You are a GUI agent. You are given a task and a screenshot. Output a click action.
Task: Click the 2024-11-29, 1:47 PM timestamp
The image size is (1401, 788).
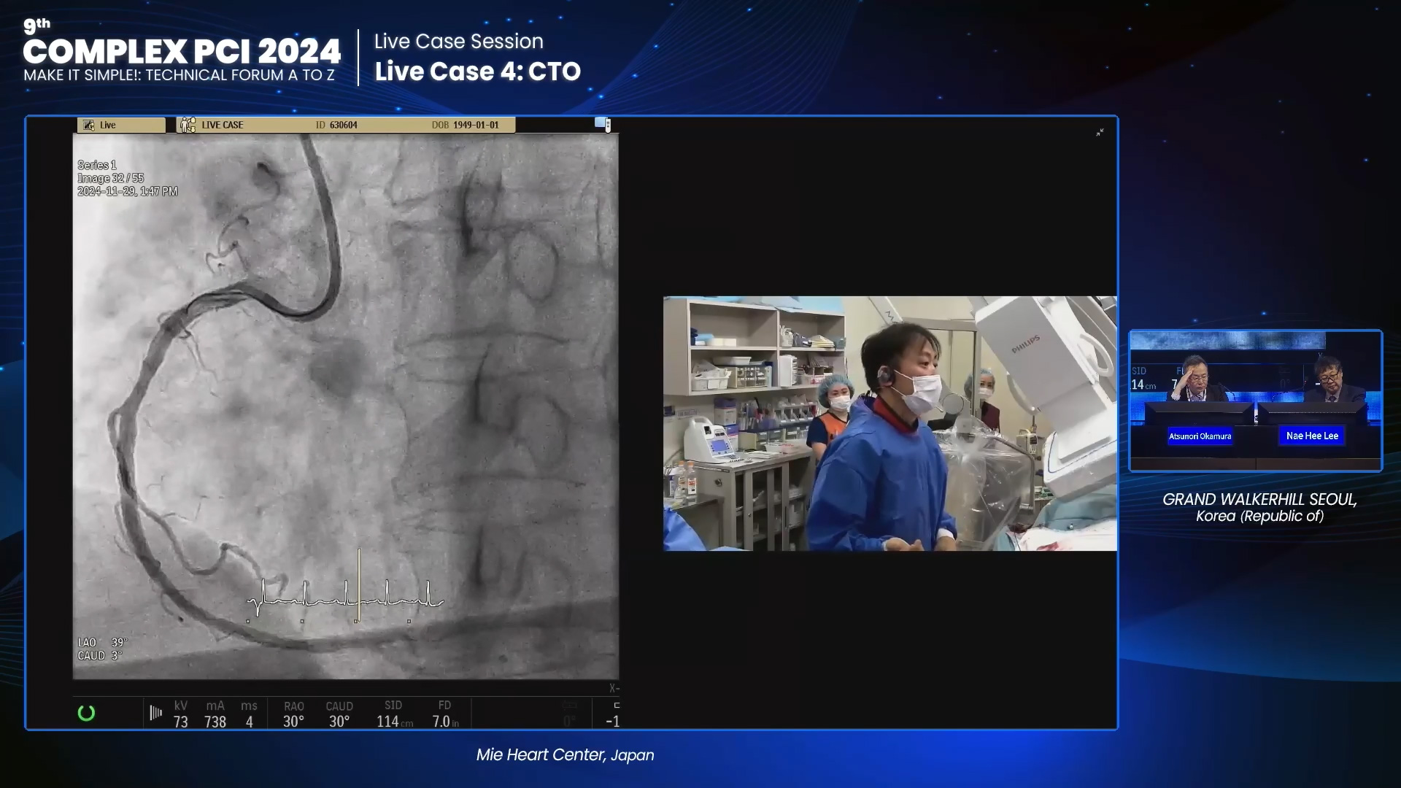128,191
